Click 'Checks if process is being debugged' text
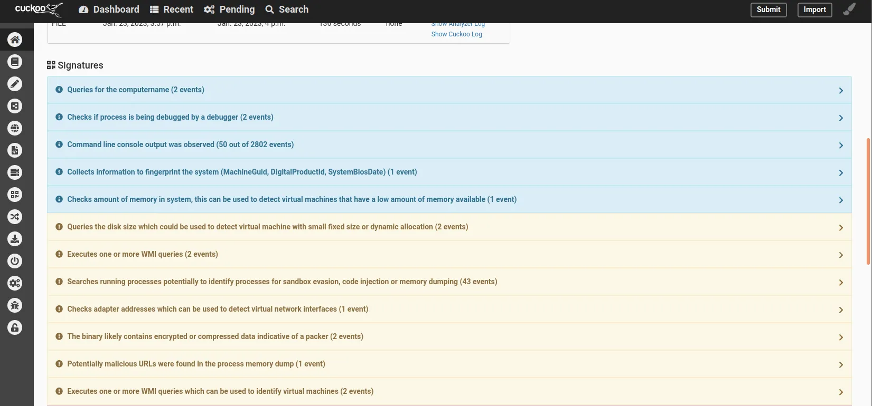The width and height of the screenshot is (872, 406). (170, 117)
